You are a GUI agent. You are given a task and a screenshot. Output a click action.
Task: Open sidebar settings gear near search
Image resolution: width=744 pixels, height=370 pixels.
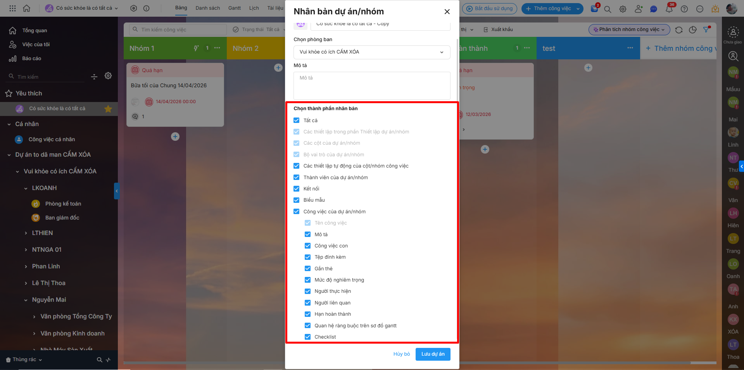[x=108, y=76]
